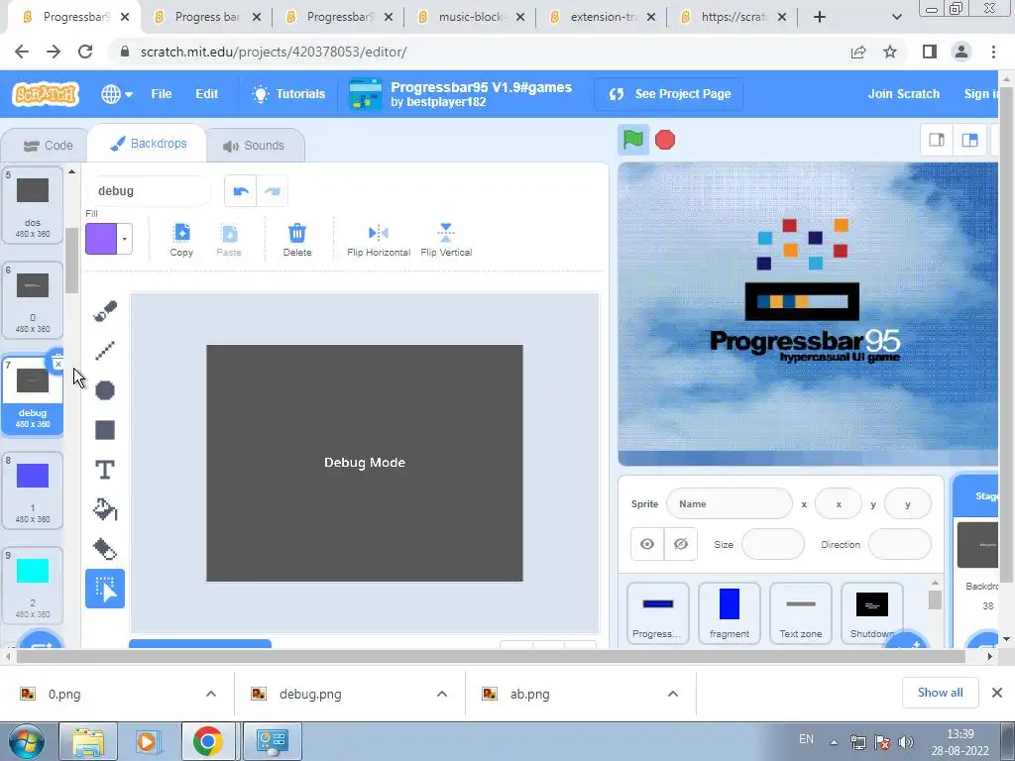Click the share page icon

858,52
